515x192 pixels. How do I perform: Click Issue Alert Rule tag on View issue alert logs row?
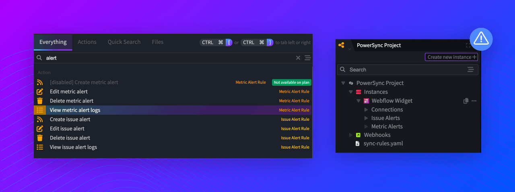coord(295,147)
